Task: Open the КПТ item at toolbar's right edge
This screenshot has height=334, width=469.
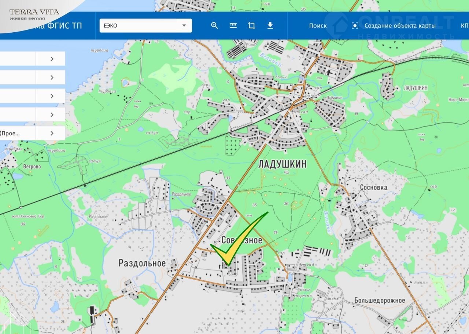Action: tap(464, 26)
